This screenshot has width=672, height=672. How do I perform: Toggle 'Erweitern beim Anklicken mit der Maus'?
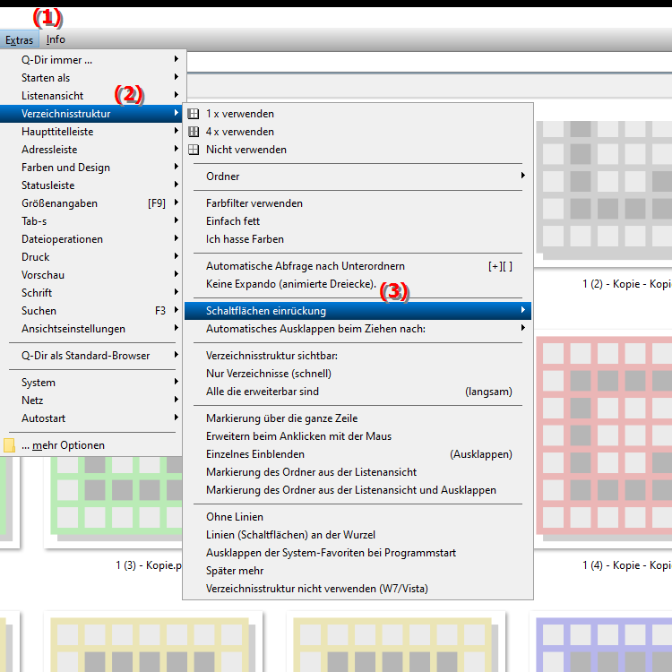pyautogui.click(x=358, y=436)
